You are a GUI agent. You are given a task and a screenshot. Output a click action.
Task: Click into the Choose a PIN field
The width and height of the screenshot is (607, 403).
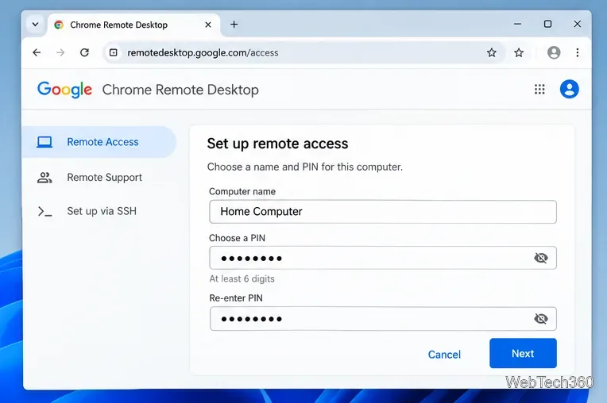[383, 258]
